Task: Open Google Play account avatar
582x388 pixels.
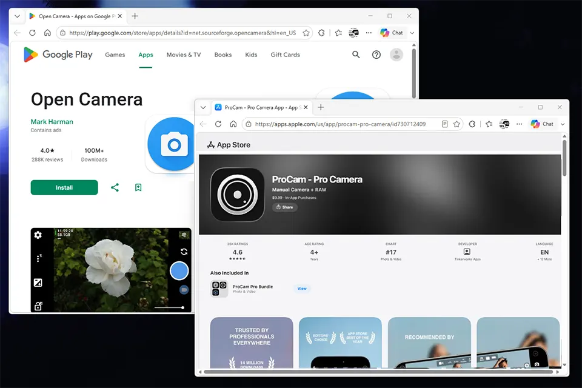Action: point(396,55)
